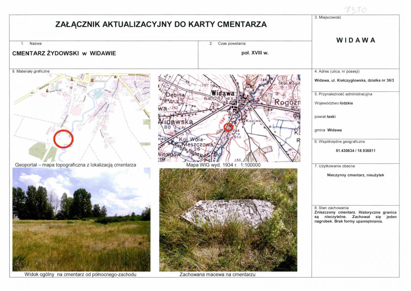Click the "powiat łaski" line

pos(325,116)
